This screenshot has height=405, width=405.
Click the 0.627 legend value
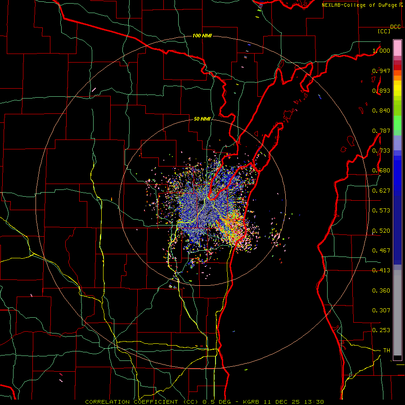pos(381,191)
